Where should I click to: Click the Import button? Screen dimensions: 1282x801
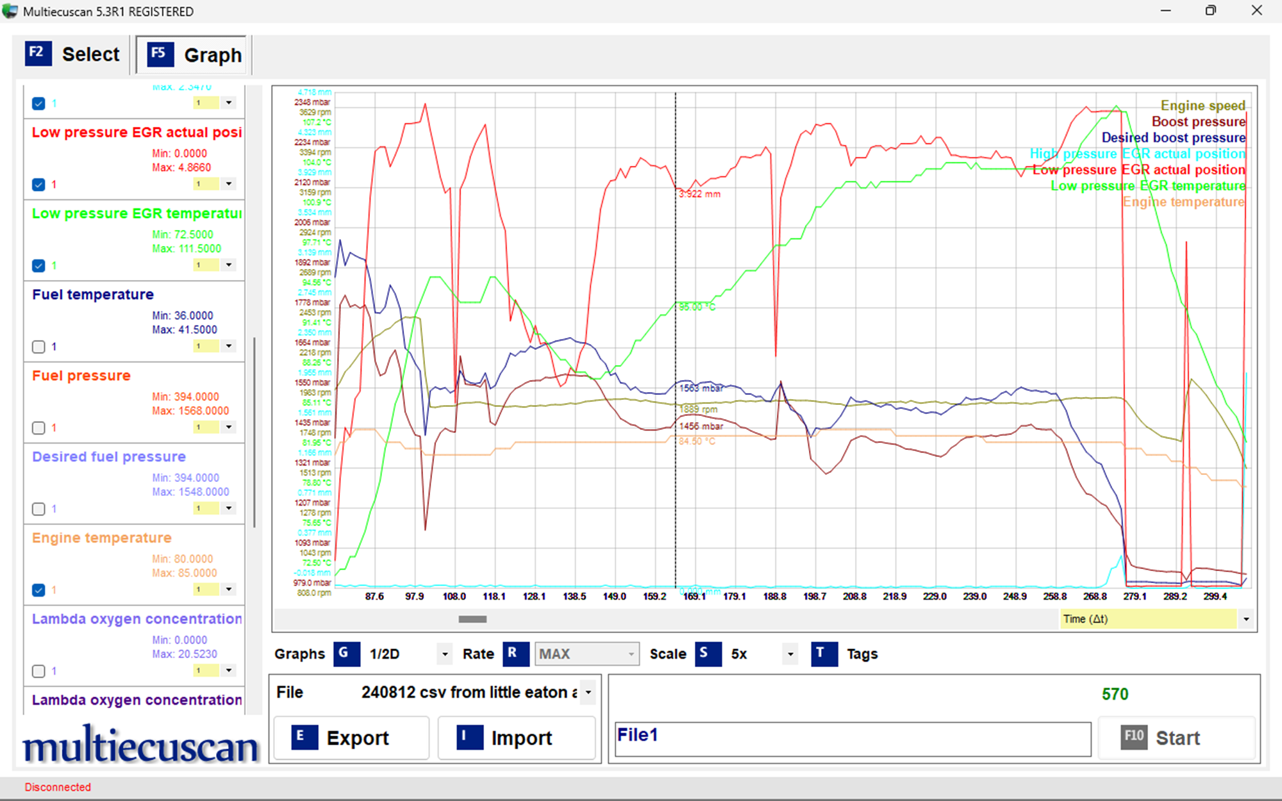pyautogui.click(x=517, y=738)
